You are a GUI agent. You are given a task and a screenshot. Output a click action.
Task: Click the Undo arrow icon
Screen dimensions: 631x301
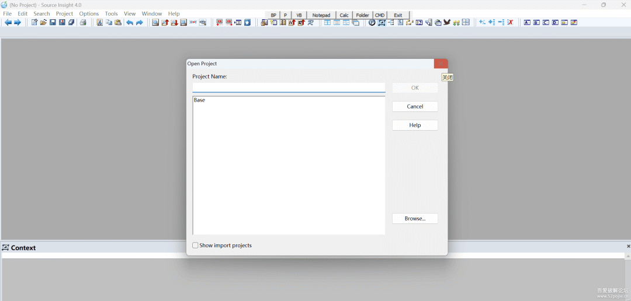(x=130, y=23)
